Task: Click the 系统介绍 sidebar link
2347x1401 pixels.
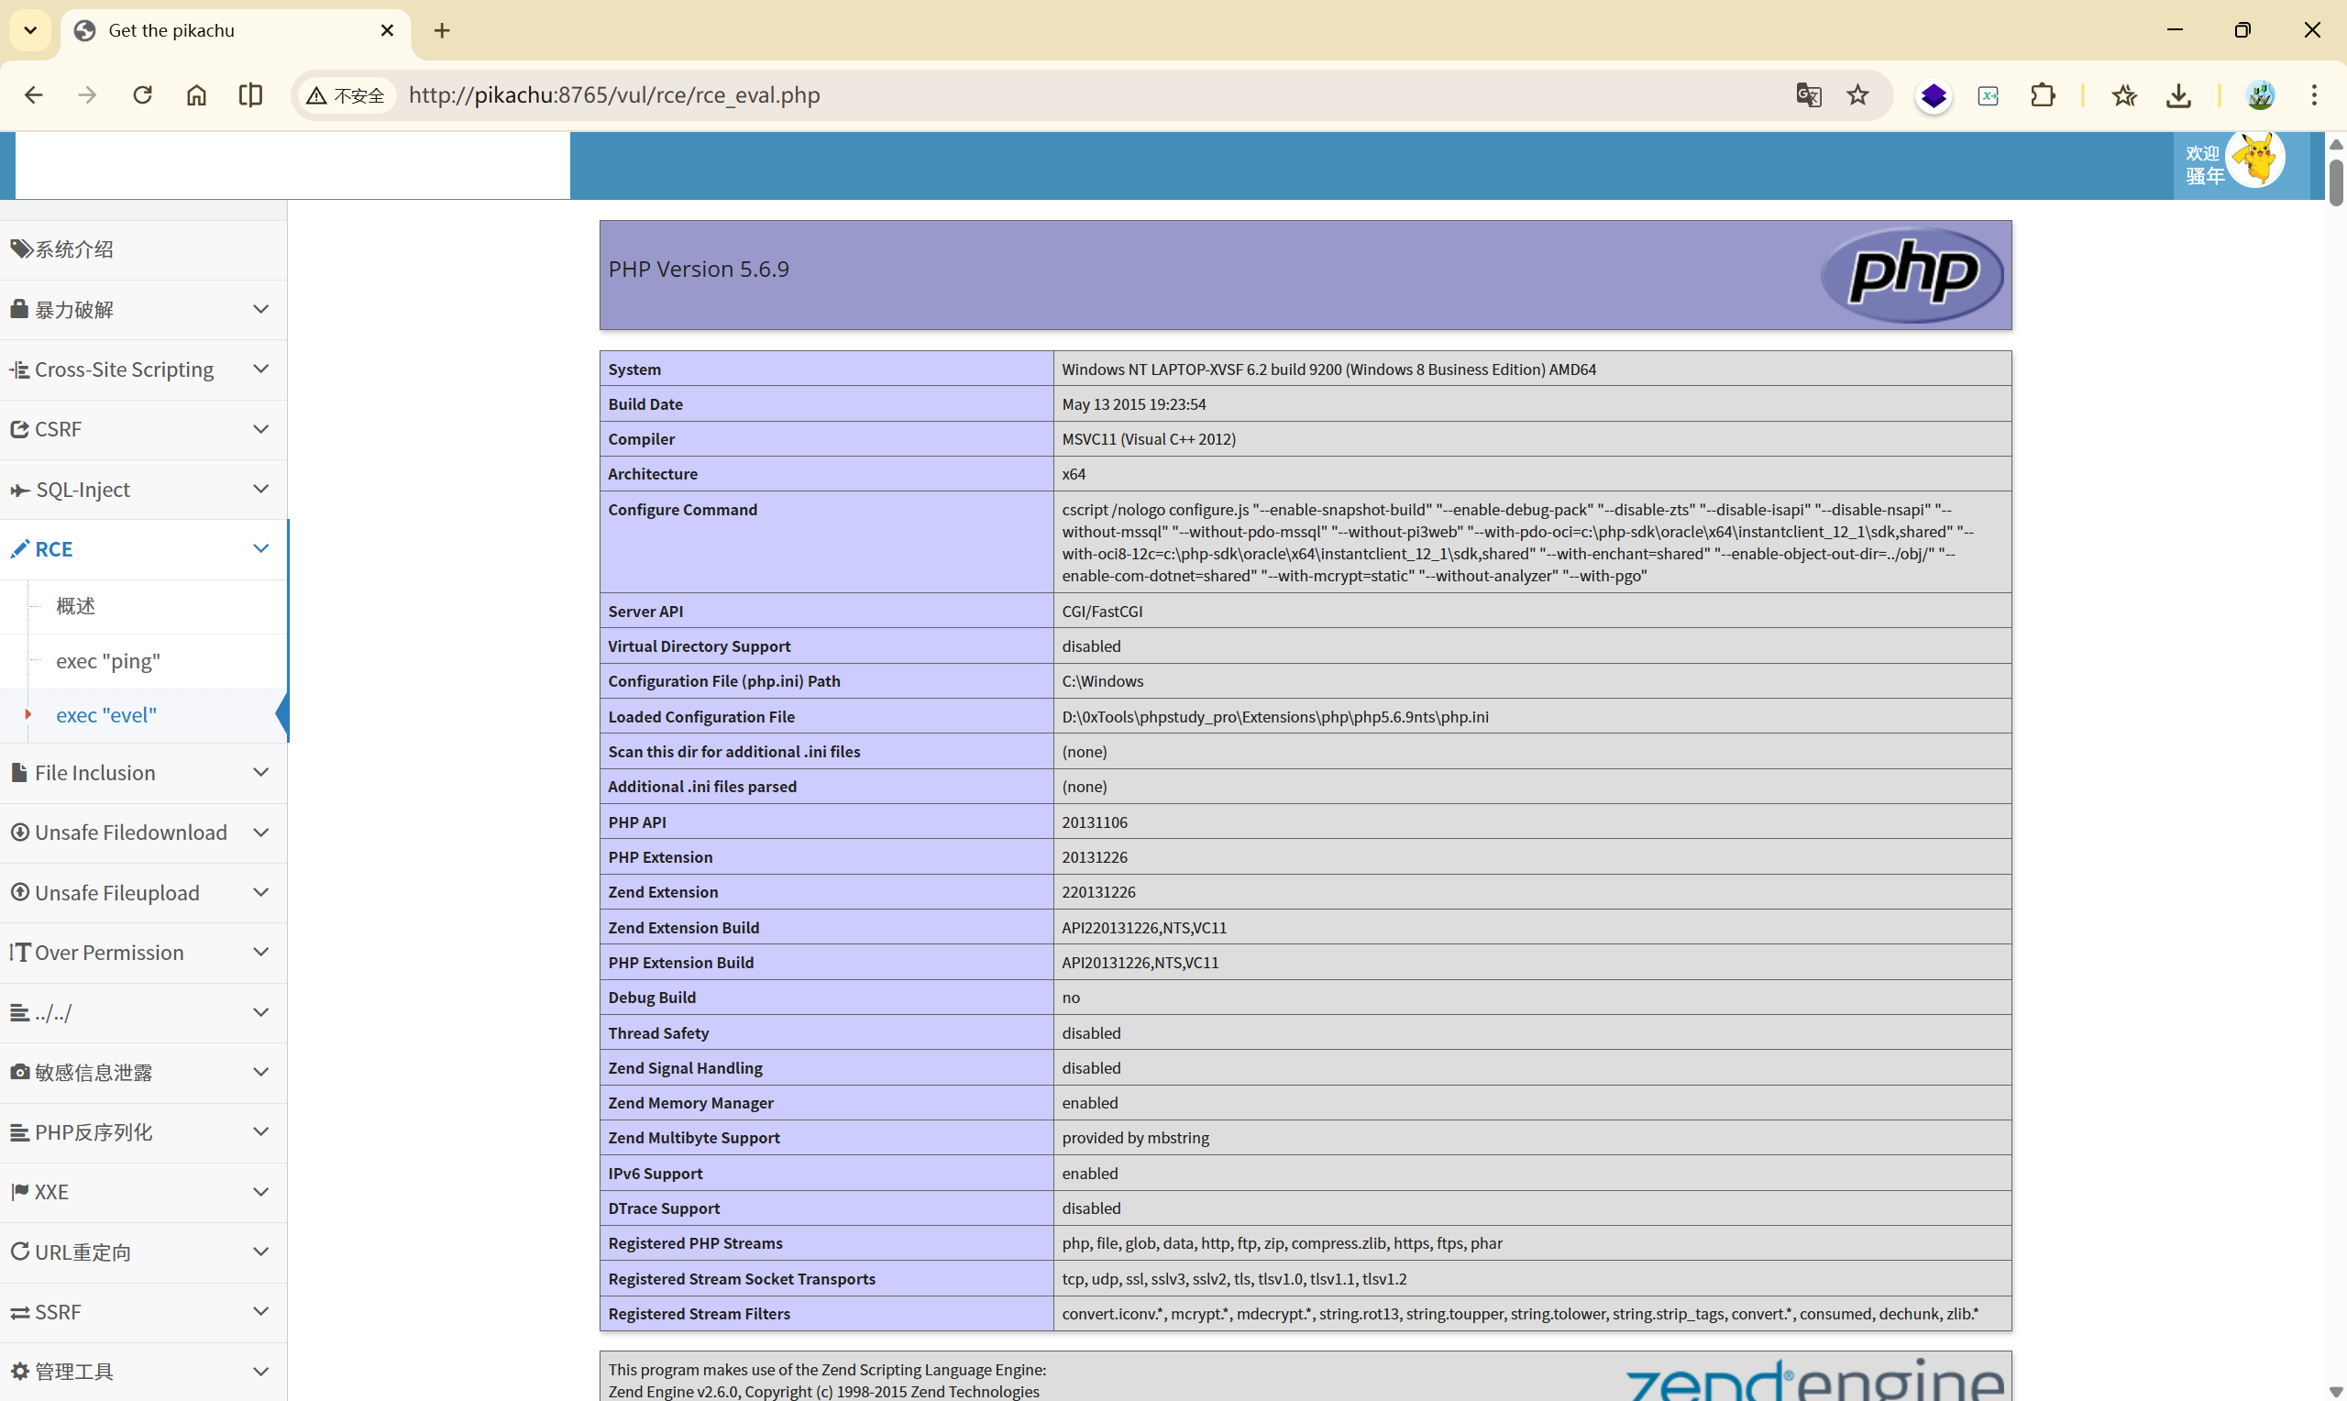Action: pyautogui.click(x=73, y=249)
